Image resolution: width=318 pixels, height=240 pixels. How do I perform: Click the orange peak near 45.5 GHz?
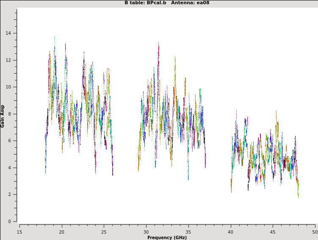(276, 113)
